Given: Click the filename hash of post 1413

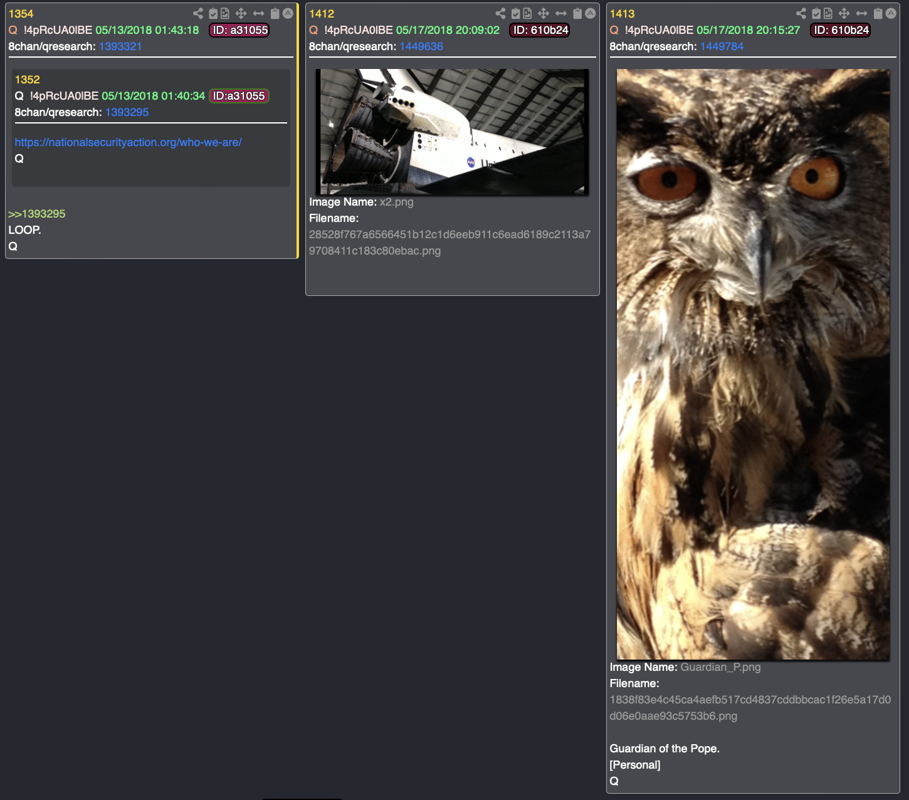Looking at the screenshot, I should tap(750, 708).
